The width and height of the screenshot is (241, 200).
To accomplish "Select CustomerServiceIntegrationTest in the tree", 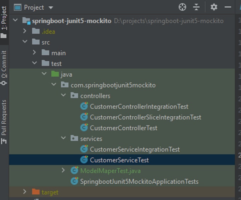I will tap(135, 149).
